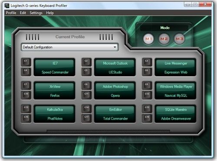The image size is (217, 161).
Task: Switch to M3 mode
Action: click(x=179, y=39)
